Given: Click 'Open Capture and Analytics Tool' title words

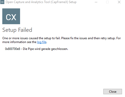Looking at the screenshot, I should coord(28,2).
